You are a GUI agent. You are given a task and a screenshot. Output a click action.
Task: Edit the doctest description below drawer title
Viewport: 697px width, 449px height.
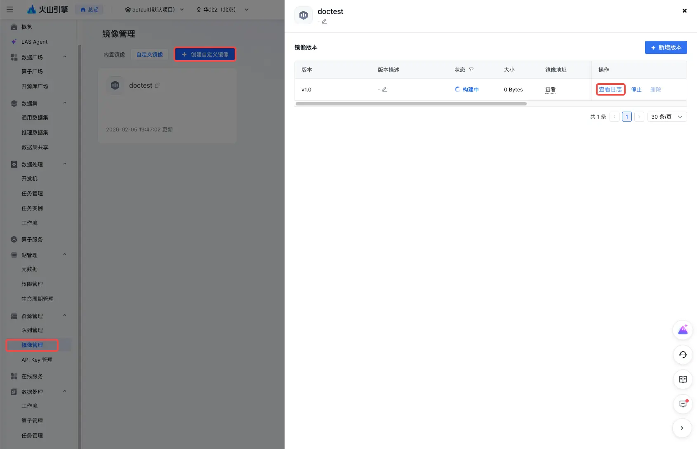point(325,21)
